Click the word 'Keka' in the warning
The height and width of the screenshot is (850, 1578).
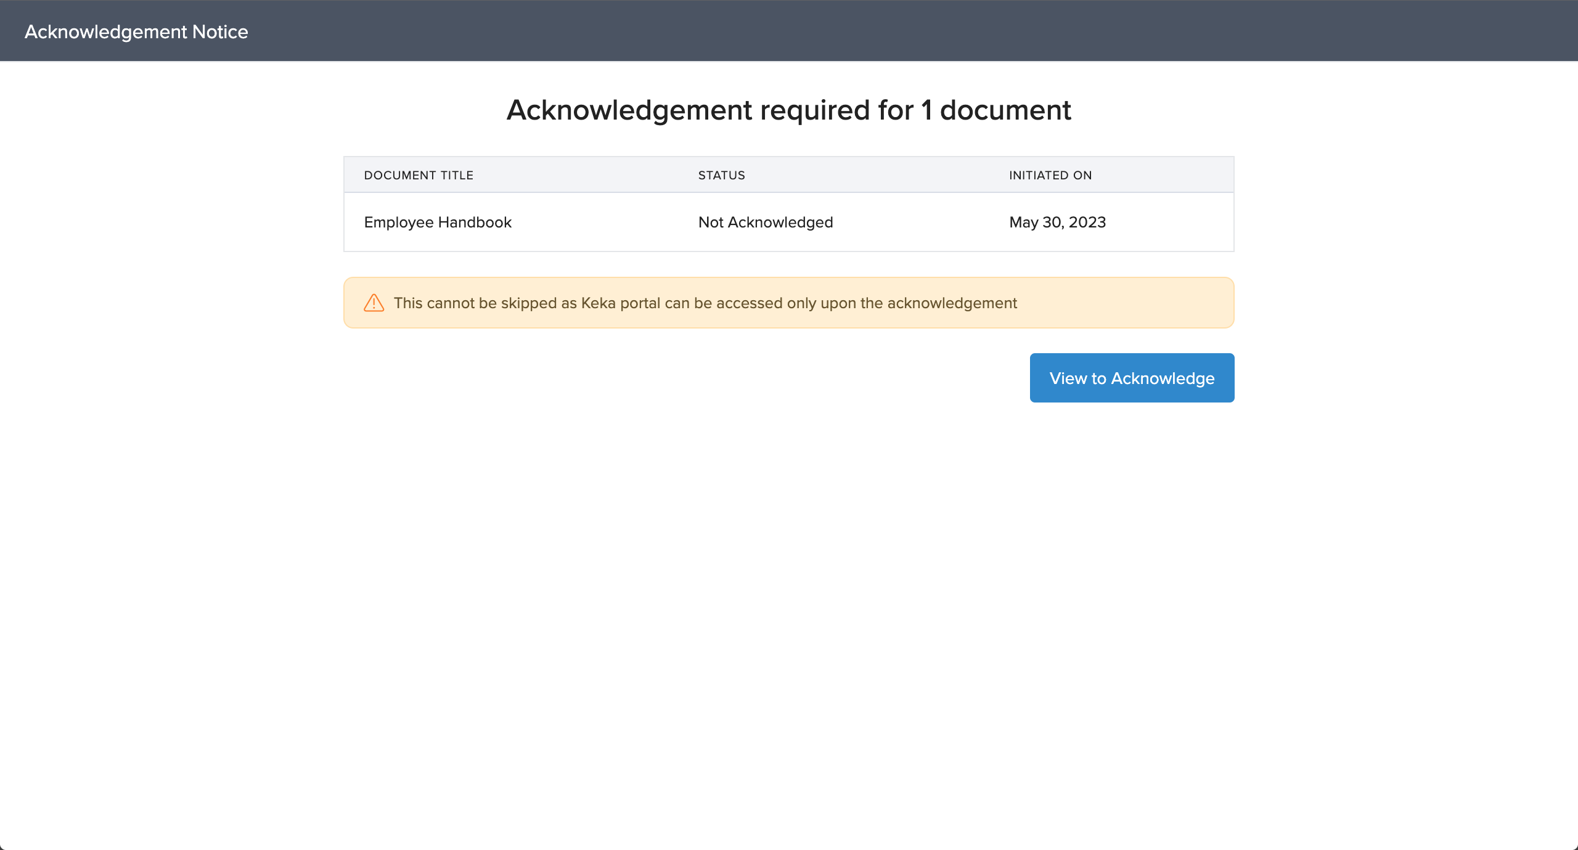pyautogui.click(x=598, y=303)
